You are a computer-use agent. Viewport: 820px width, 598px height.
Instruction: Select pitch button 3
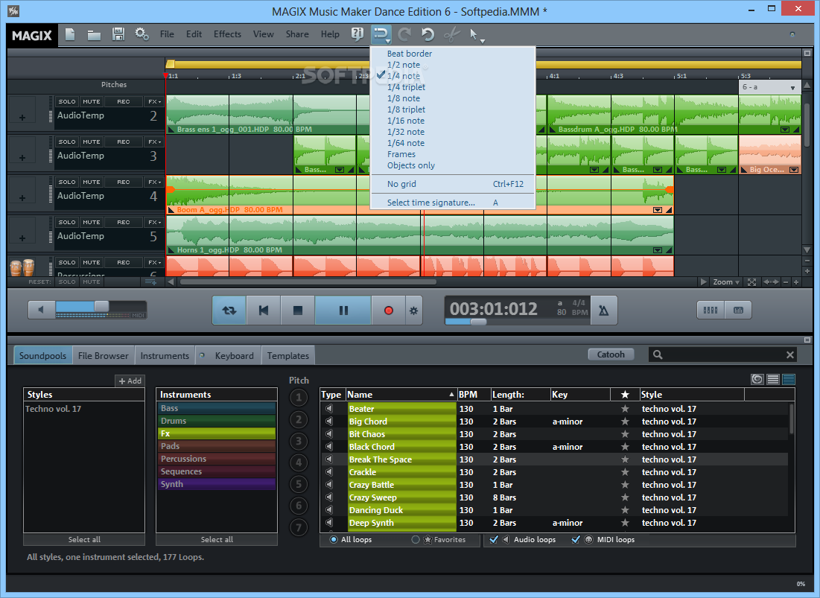tap(299, 441)
